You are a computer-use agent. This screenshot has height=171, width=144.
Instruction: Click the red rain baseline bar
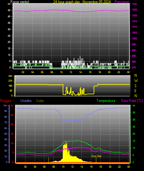point(73,163)
